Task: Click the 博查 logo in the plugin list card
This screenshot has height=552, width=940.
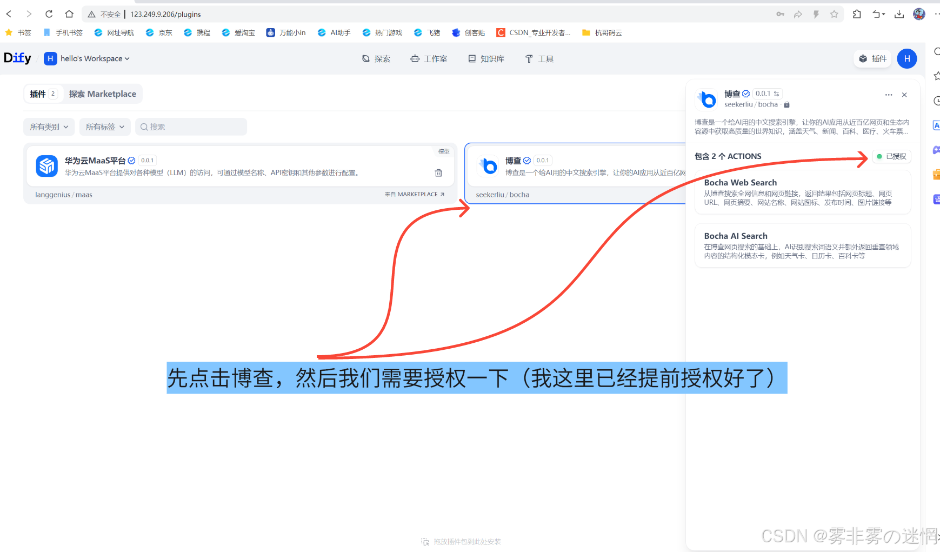Action: tap(488, 166)
